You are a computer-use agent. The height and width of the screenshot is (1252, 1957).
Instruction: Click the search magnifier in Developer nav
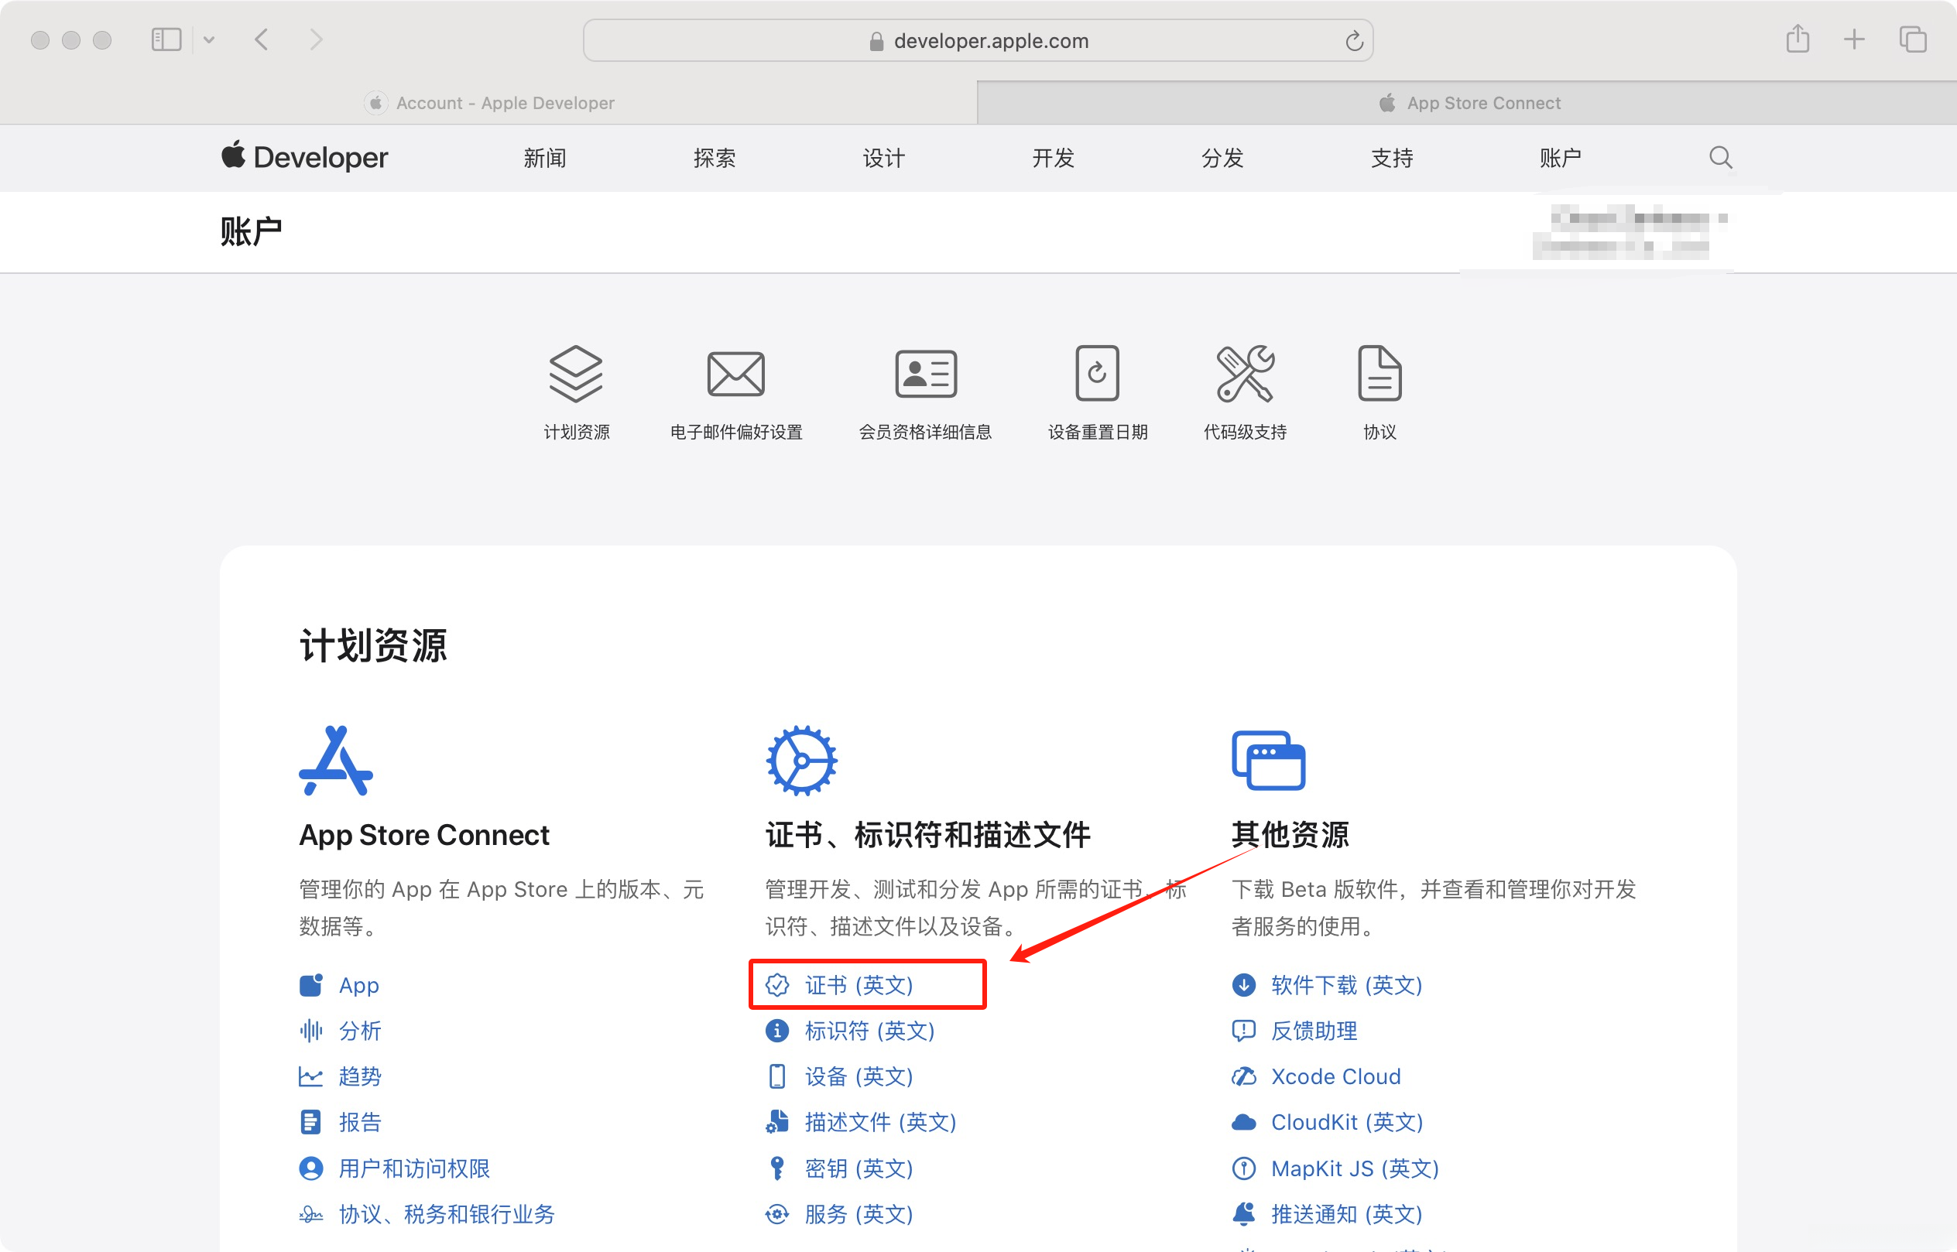1719,157
